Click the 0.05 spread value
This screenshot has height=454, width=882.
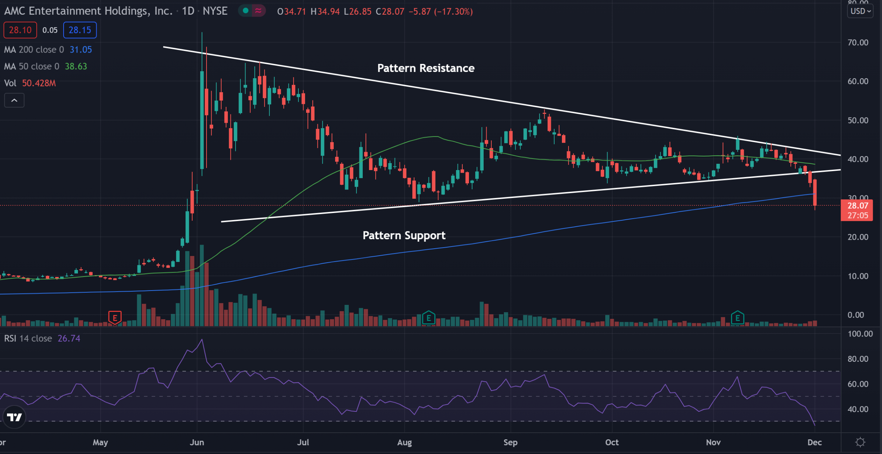tap(50, 30)
